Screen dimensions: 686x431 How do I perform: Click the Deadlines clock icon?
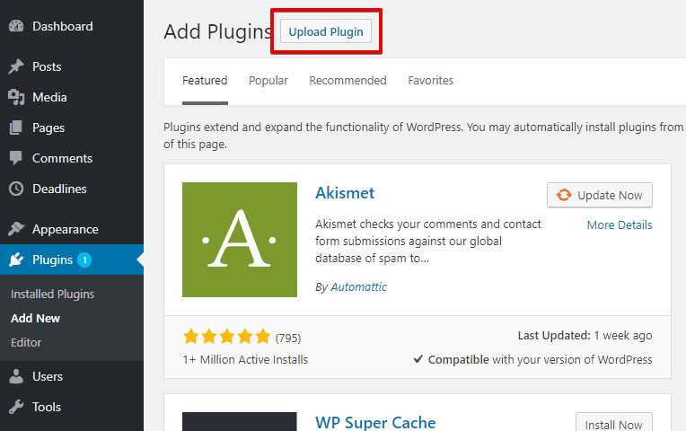click(x=16, y=189)
